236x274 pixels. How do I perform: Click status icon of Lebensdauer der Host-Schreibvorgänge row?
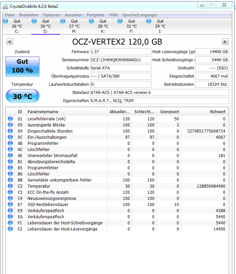pyautogui.click(x=10, y=223)
